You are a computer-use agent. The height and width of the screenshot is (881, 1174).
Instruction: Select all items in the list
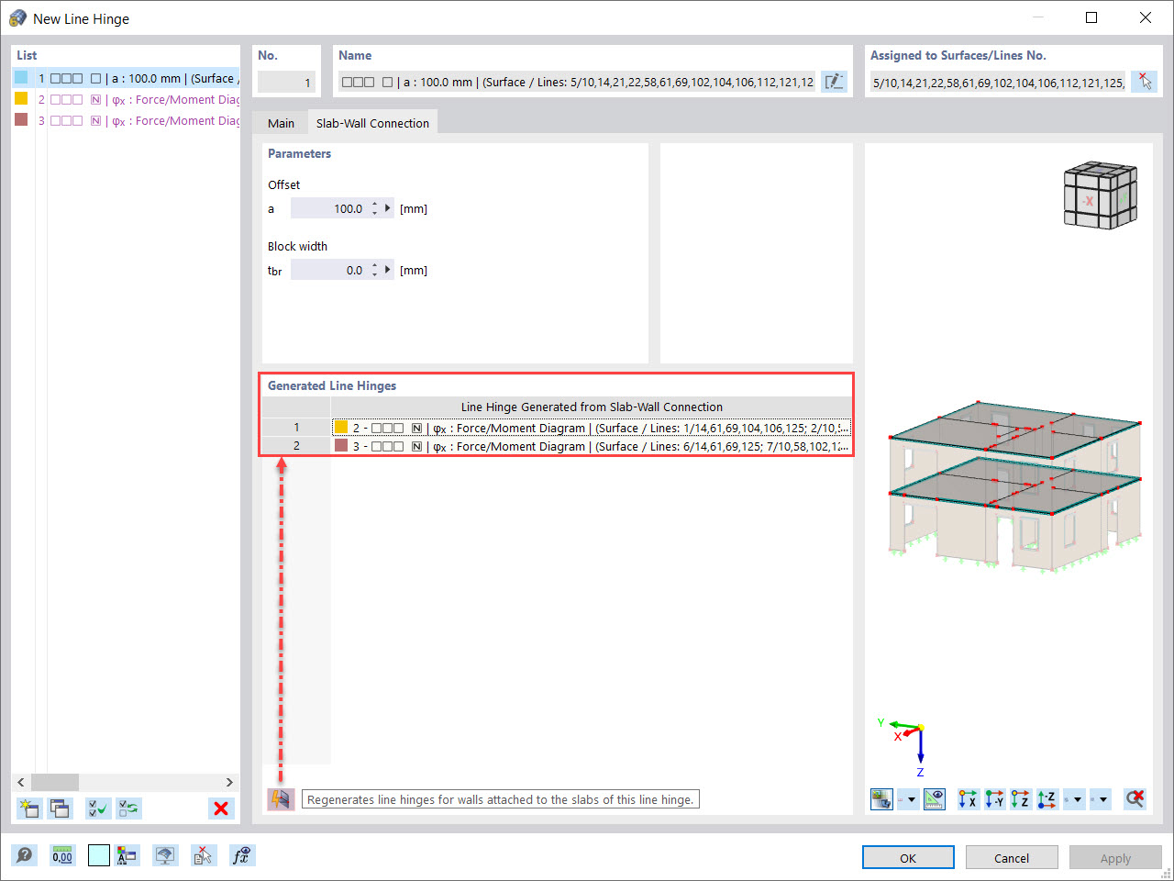[x=98, y=809]
